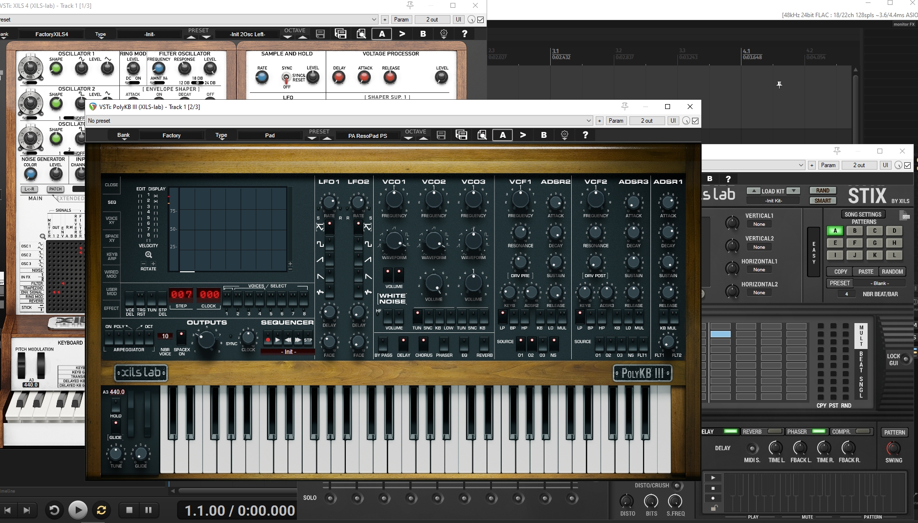The height and width of the screenshot is (523, 918).
Task: Click the PolyKB pitch TUNE knob
Action: pyautogui.click(x=116, y=454)
